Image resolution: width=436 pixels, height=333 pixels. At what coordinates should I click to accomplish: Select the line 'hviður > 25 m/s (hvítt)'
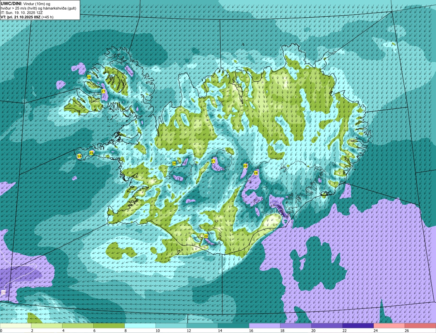click(19, 8)
